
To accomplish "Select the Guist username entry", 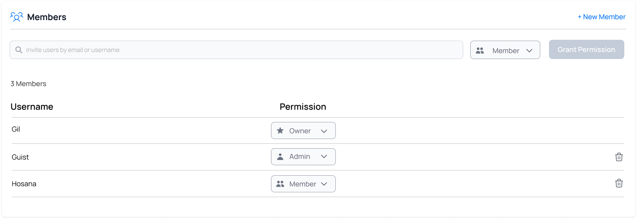I will pyautogui.click(x=21, y=157).
